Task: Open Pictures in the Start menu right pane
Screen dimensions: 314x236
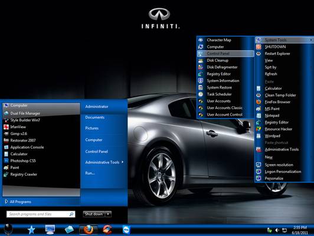Action: point(91,128)
